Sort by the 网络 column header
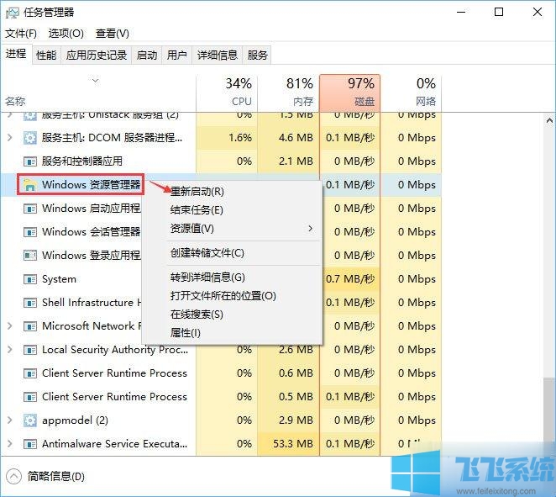556x497 pixels. tap(411, 93)
